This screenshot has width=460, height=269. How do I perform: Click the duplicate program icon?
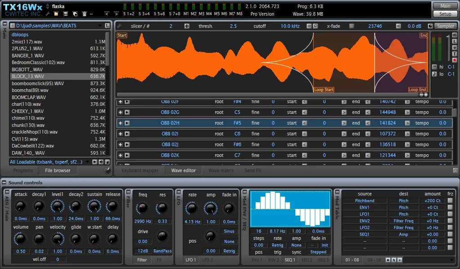75,14
